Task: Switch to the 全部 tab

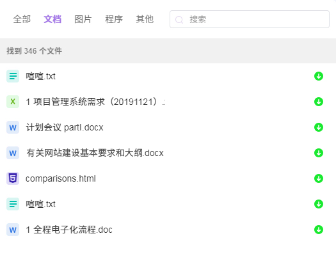Action: click(22, 19)
